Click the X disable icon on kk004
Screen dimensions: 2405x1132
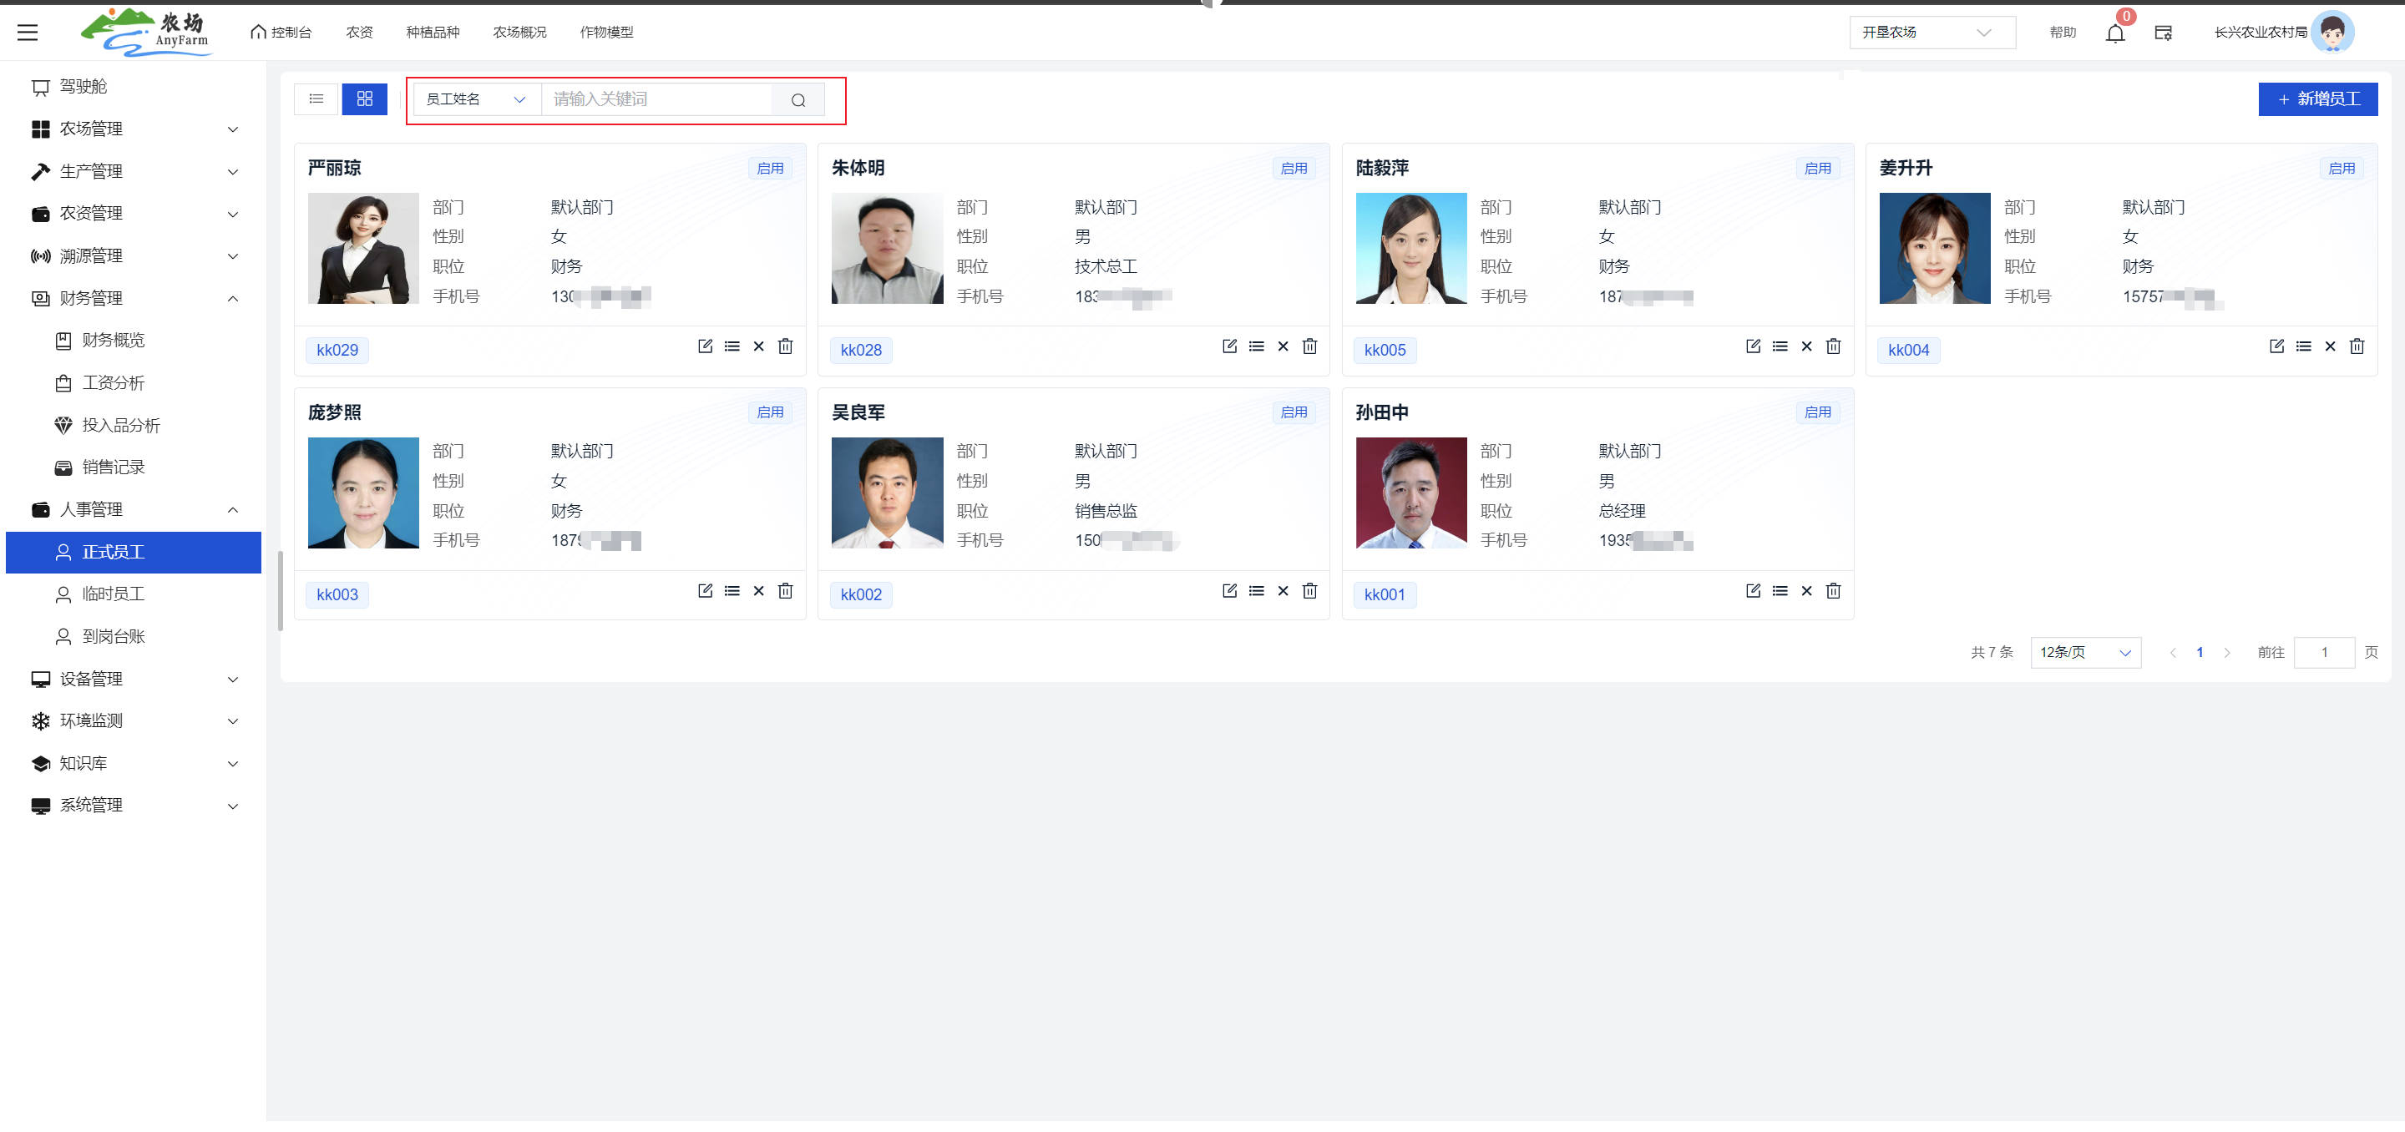point(2329,346)
